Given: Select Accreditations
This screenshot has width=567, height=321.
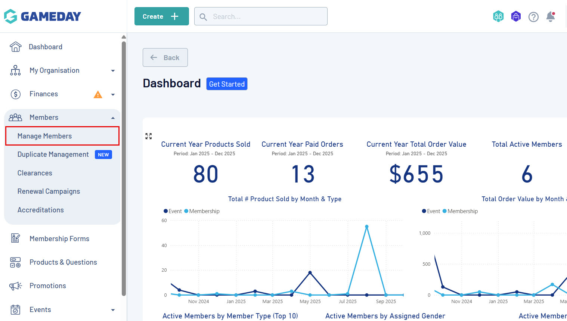Looking at the screenshot, I should pos(40,210).
